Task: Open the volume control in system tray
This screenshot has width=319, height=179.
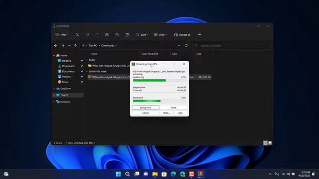Action: pos(288,174)
